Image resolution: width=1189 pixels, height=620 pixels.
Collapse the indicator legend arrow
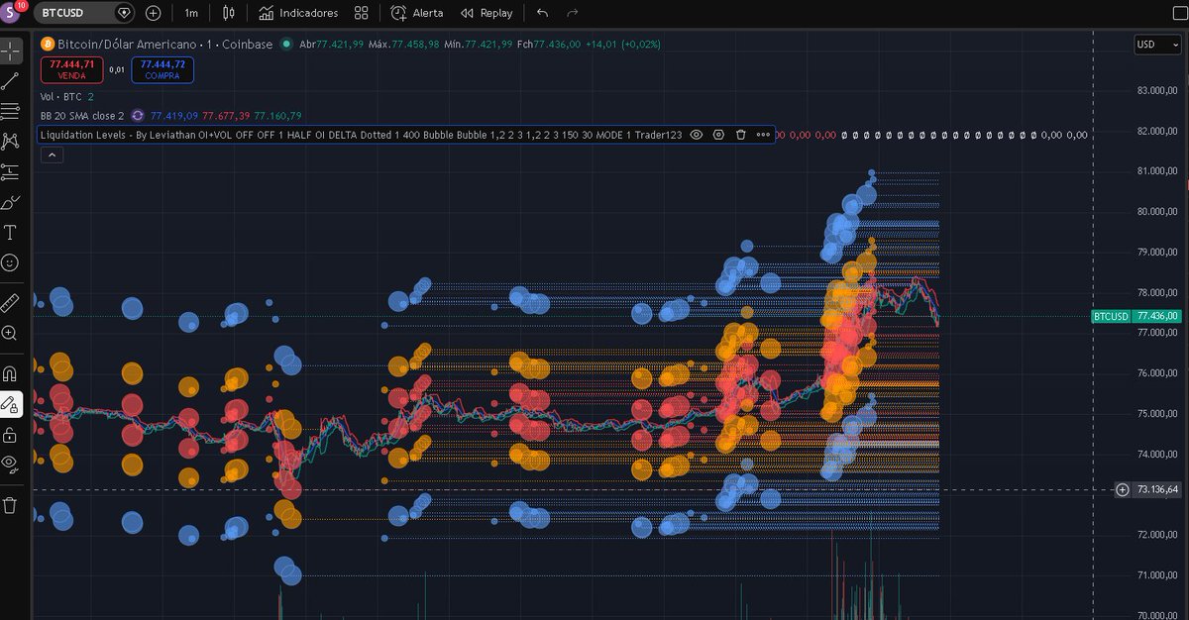tap(51, 155)
